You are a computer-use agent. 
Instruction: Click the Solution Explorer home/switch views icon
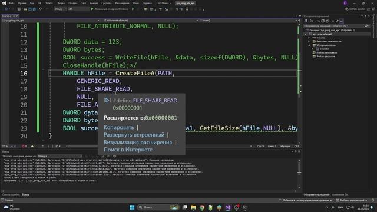(x=306, y=21)
